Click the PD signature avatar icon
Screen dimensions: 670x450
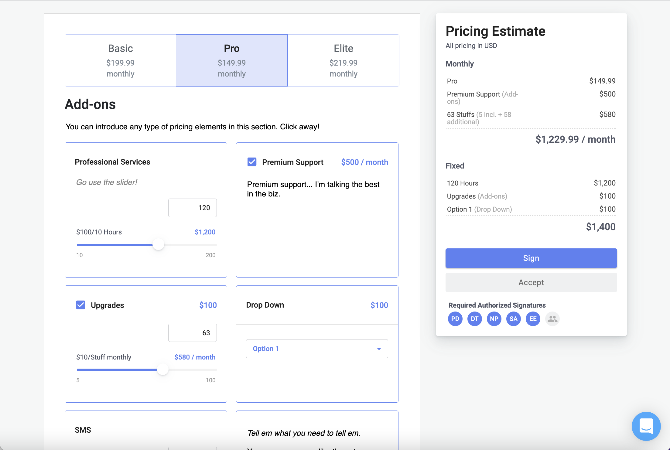click(x=455, y=319)
